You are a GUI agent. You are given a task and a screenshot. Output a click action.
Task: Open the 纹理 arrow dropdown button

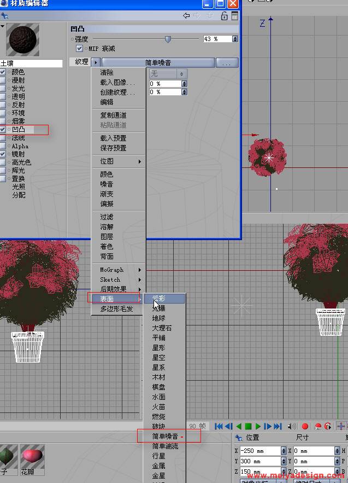[96, 62]
